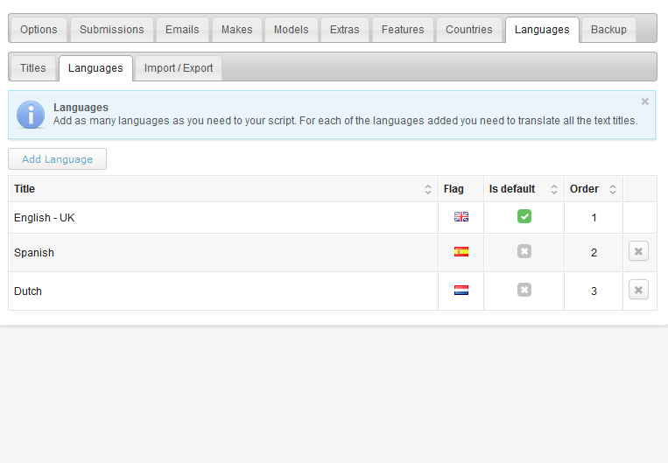Sort by Is default column arrows
Viewport: 668px width, 463px height.
coord(554,189)
